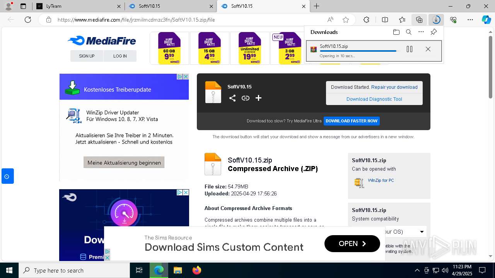Image resolution: width=495 pixels, height=278 pixels.
Task: Click Meine Aktualisierung beginnen button
Action: (x=124, y=163)
